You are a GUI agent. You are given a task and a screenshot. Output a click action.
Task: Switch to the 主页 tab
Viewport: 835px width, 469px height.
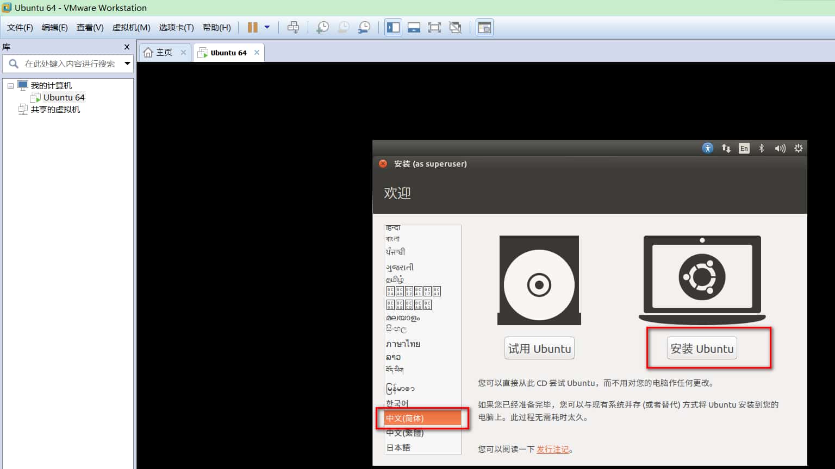pyautogui.click(x=164, y=52)
